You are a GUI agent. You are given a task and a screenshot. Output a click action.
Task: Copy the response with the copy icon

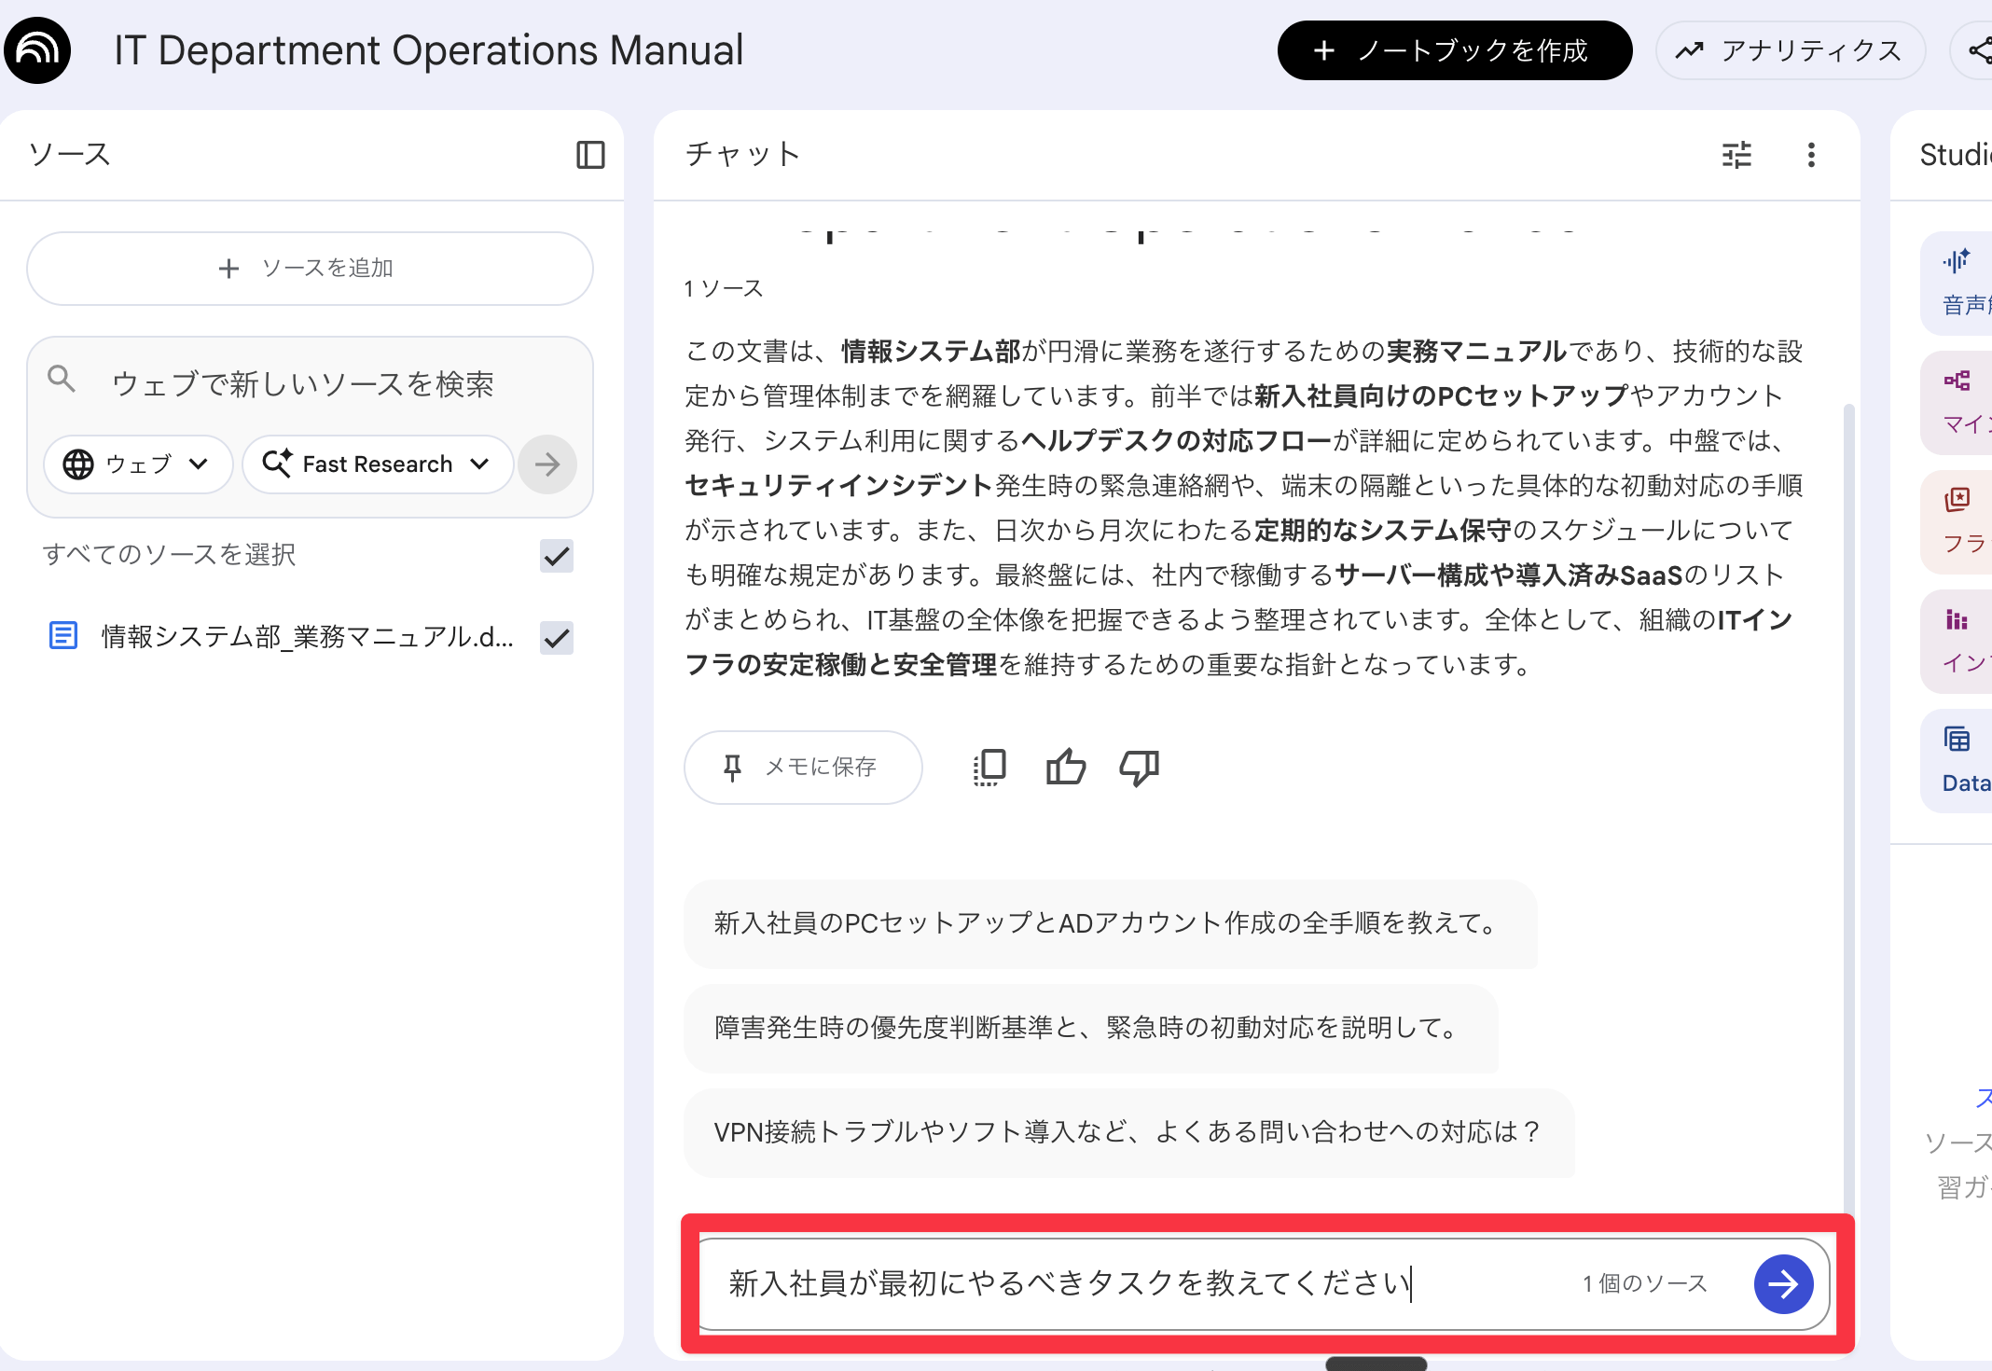click(x=989, y=768)
